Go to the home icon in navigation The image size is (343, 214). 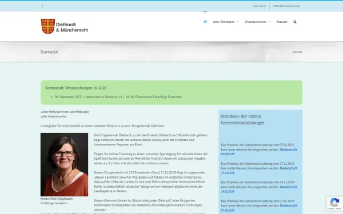[x=205, y=22]
